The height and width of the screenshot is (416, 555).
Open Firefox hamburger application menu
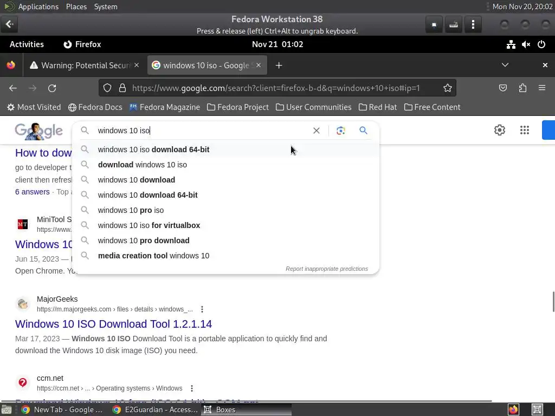[x=542, y=88]
